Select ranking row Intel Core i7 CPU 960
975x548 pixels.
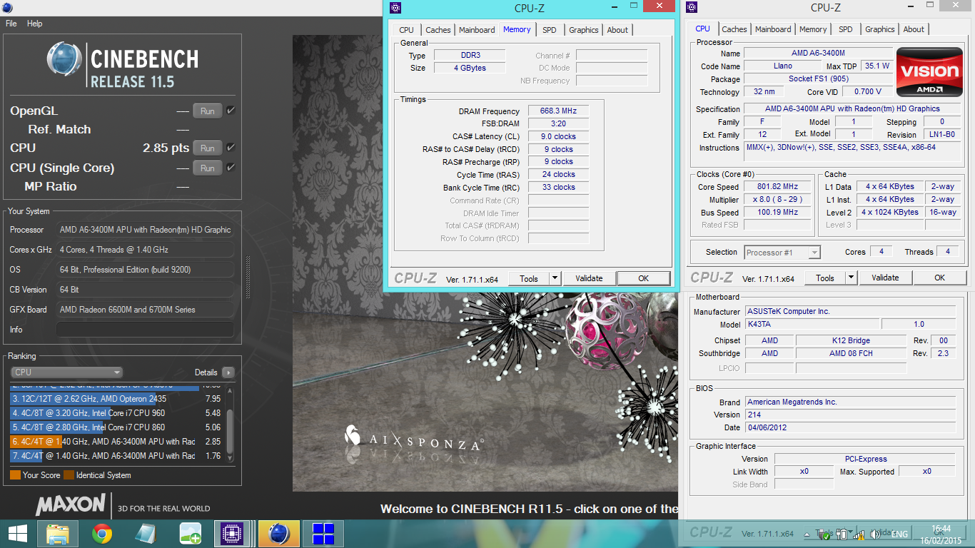click(116, 413)
